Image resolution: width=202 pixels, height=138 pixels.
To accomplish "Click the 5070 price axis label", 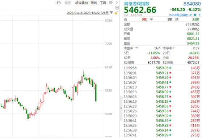I will (109, 114).
